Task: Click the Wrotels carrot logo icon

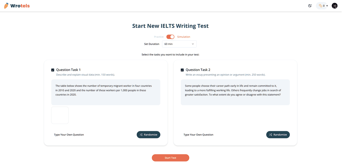Action: 6,6
